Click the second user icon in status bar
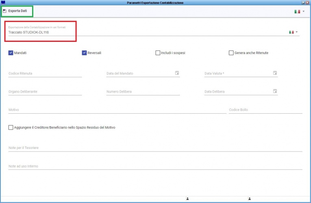 (x=250, y=199)
